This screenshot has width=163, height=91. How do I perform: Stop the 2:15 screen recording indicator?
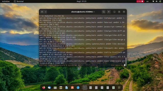coord(140,1)
